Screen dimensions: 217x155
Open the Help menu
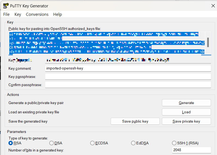[58, 14]
